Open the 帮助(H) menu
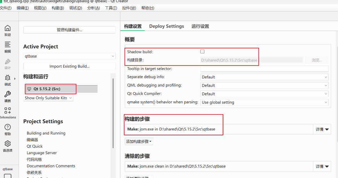 pyautogui.click(x=148, y=8)
